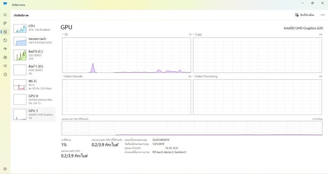Image resolution: width=328 pixels, height=174 pixels.
Task: Open the Users page icon
Action: tap(5, 57)
